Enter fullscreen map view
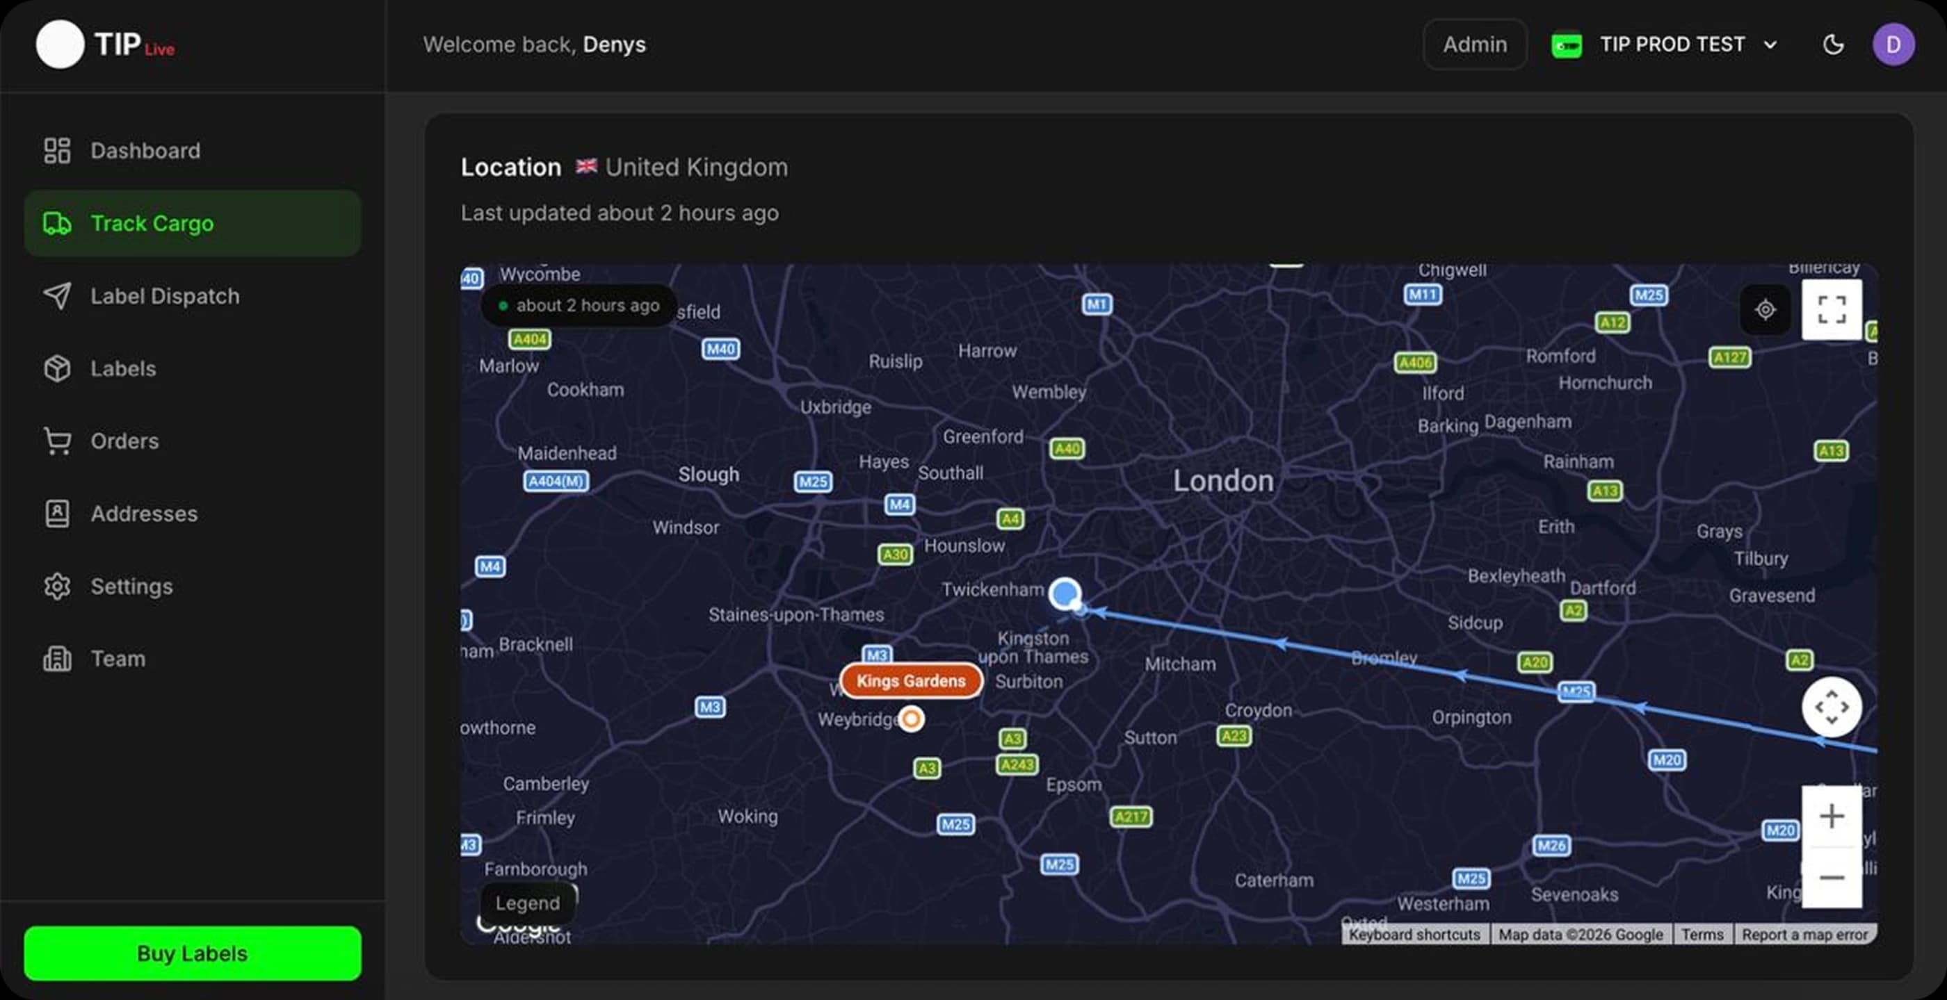The width and height of the screenshot is (1947, 1000). point(1832,310)
